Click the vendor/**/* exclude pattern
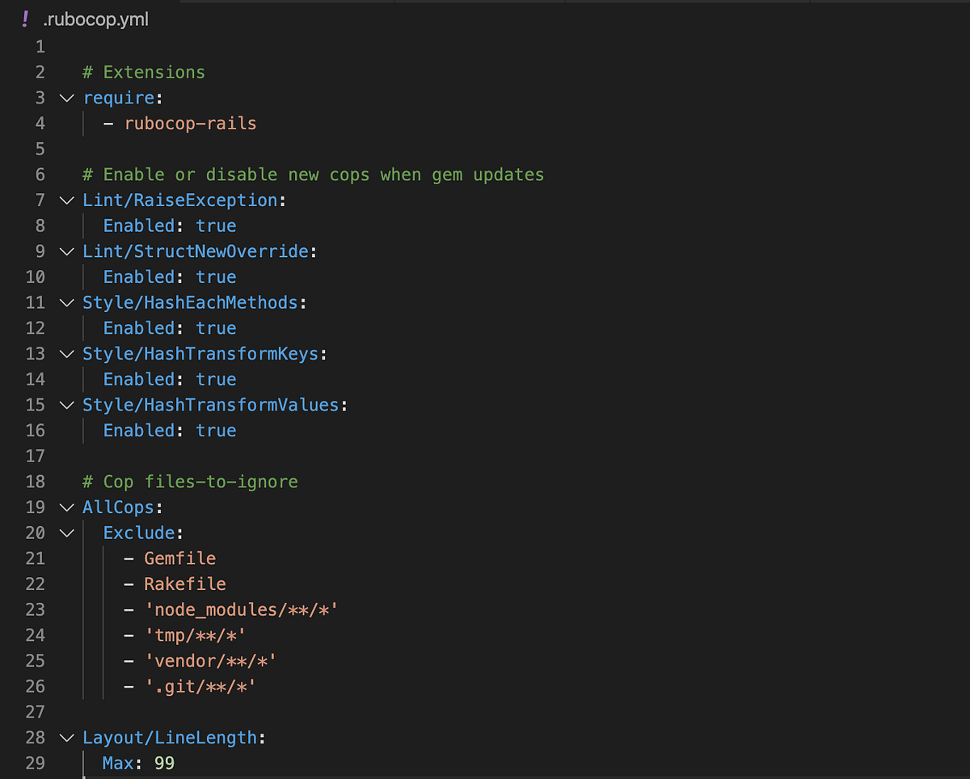The height and width of the screenshot is (779, 970). tap(210, 661)
